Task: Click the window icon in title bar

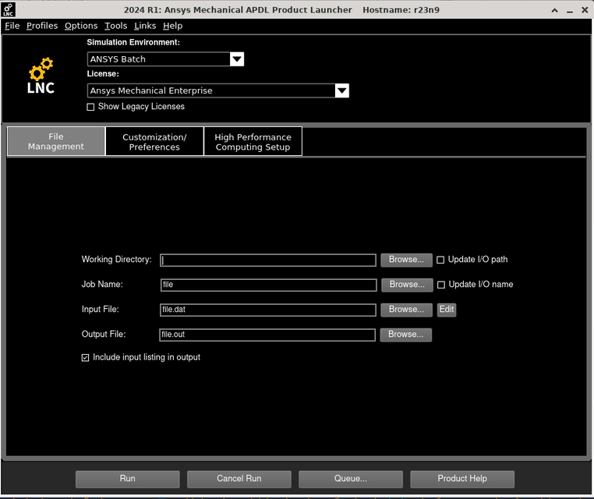Action: (x=9, y=9)
